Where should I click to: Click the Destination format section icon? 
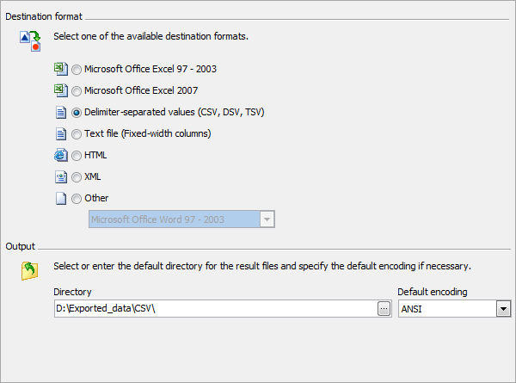[30, 40]
